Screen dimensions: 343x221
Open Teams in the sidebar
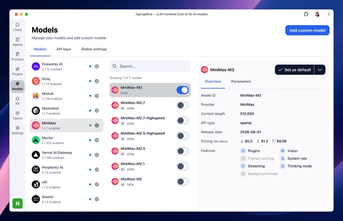pyautogui.click(x=18, y=116)
